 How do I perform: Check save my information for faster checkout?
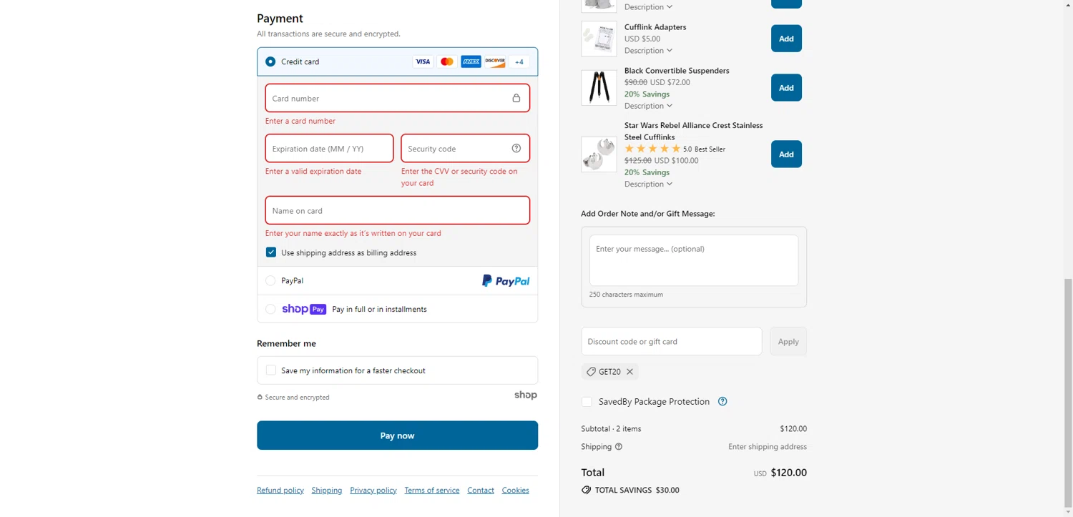tap(271, 370)
